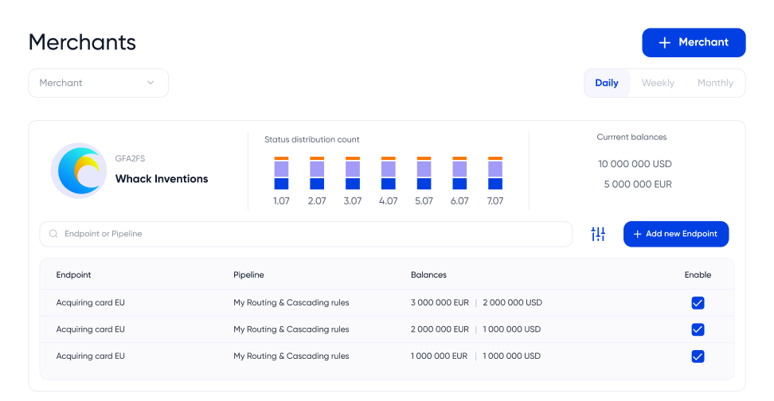Click the Whack Inventions logo
This screenshot has height=401, width=774.
pos(79,170)
